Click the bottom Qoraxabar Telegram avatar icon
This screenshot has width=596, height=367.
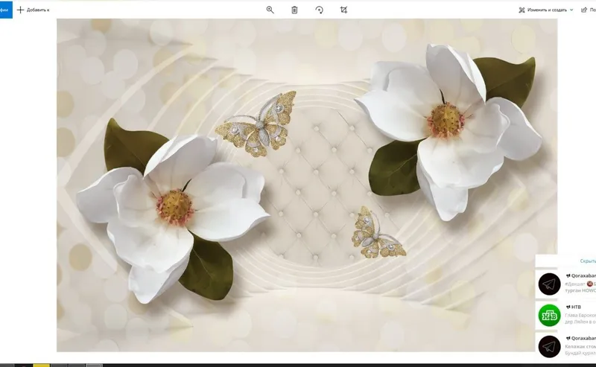[549, 346]
